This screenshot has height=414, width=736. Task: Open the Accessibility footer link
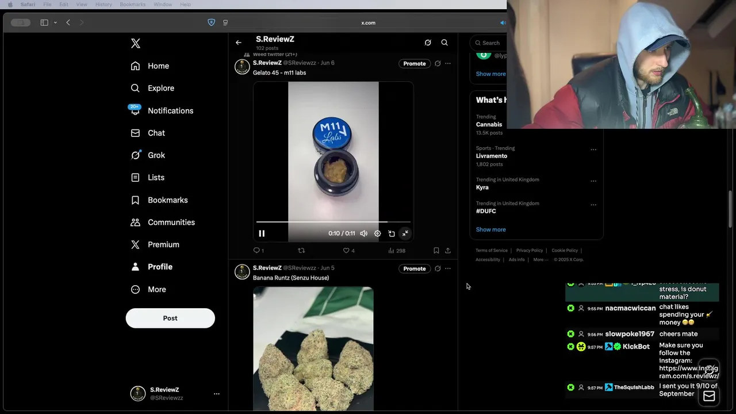click(x=488, y=260)
